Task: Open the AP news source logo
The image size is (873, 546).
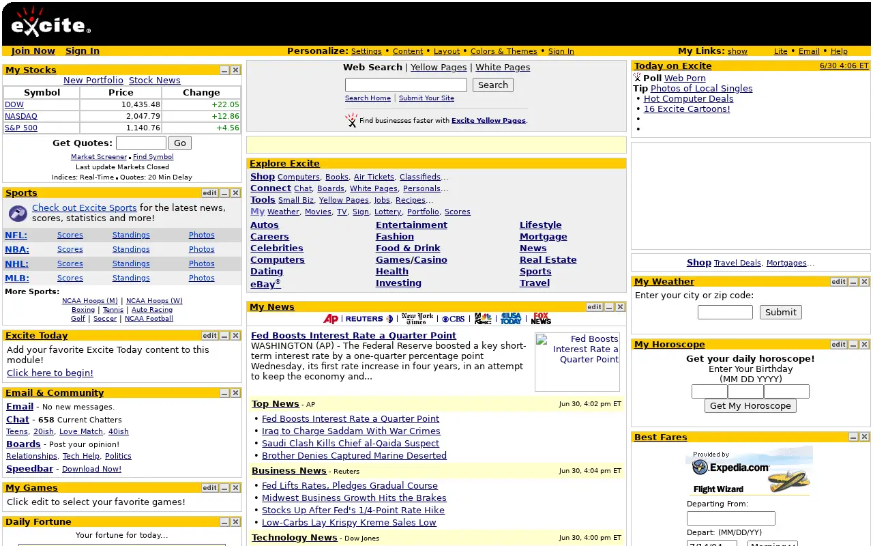Action: pyautogui.click(x=331, y=319)
